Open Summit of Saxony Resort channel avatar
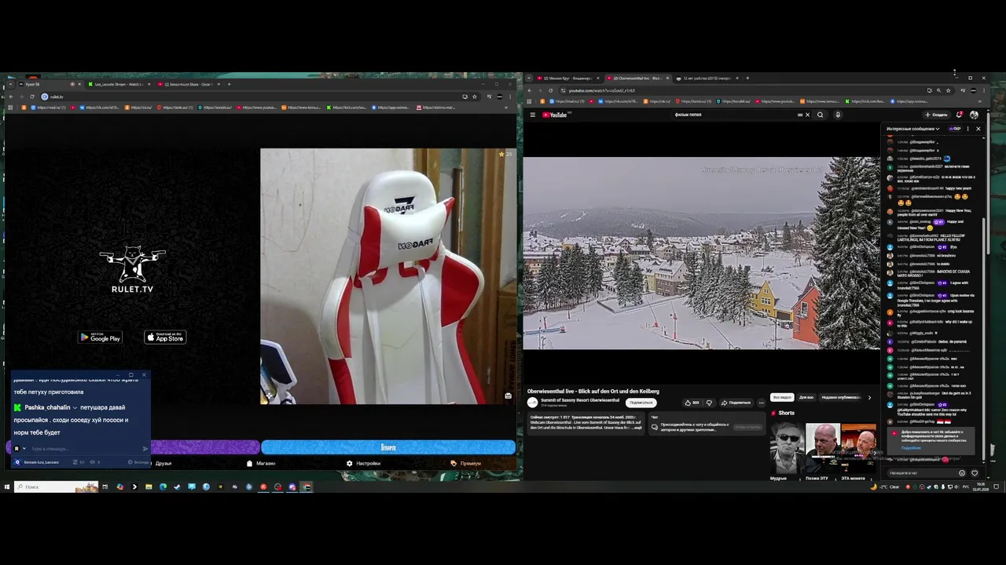The height and width of the screenshot is (565, 1006). pos(532,403)
